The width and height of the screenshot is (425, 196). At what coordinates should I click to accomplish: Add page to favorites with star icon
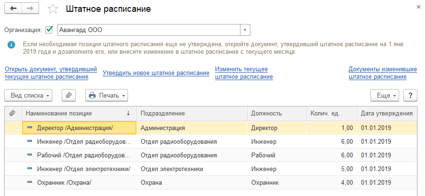54,9
